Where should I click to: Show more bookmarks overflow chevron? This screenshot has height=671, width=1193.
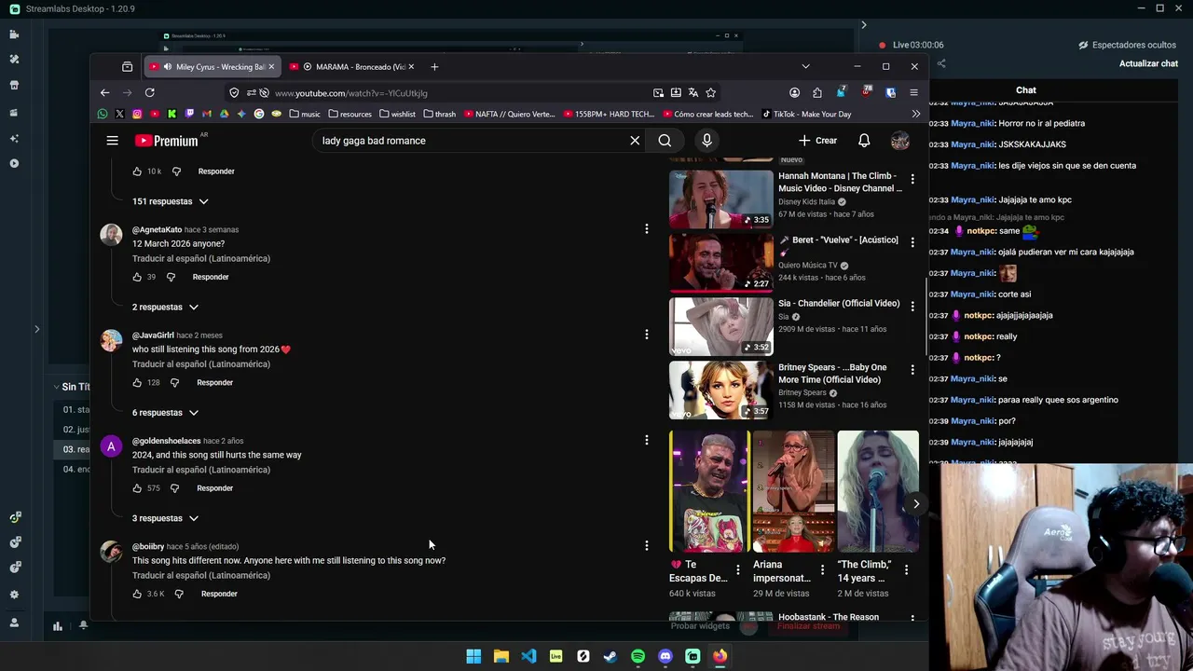point(915,114)
